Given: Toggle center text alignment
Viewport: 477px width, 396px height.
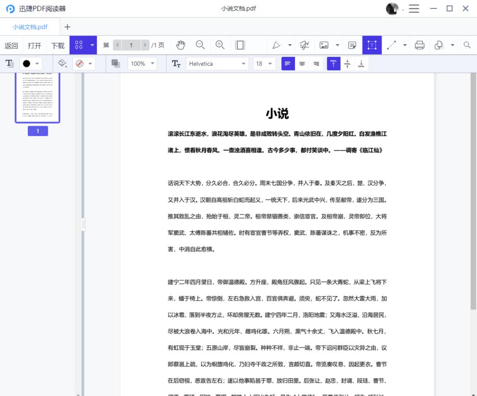Looking at the screenshot, I should [302, 64].
